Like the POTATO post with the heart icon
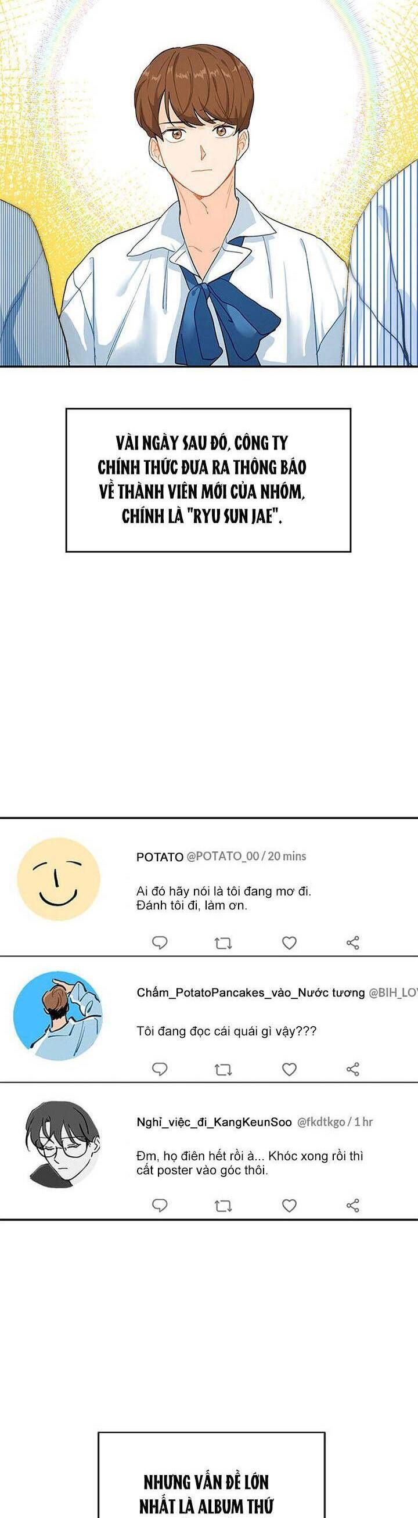This screenshot has height=1518, width=418. 289,943
